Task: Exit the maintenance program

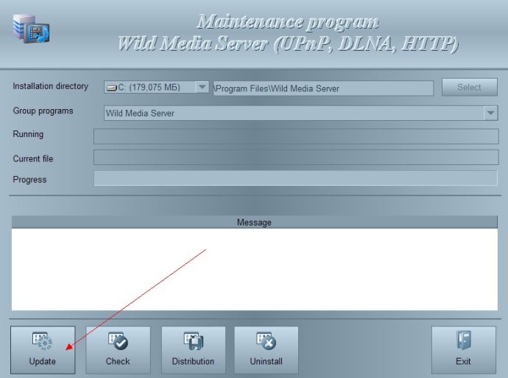Action: 464,350
